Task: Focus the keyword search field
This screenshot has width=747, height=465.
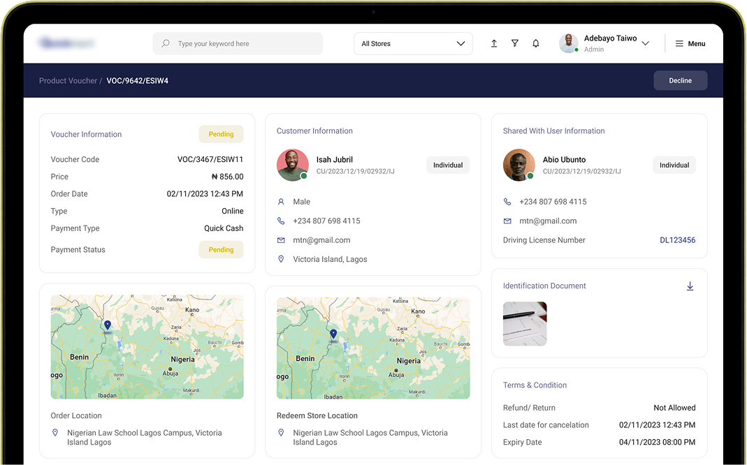Action: 238,43
